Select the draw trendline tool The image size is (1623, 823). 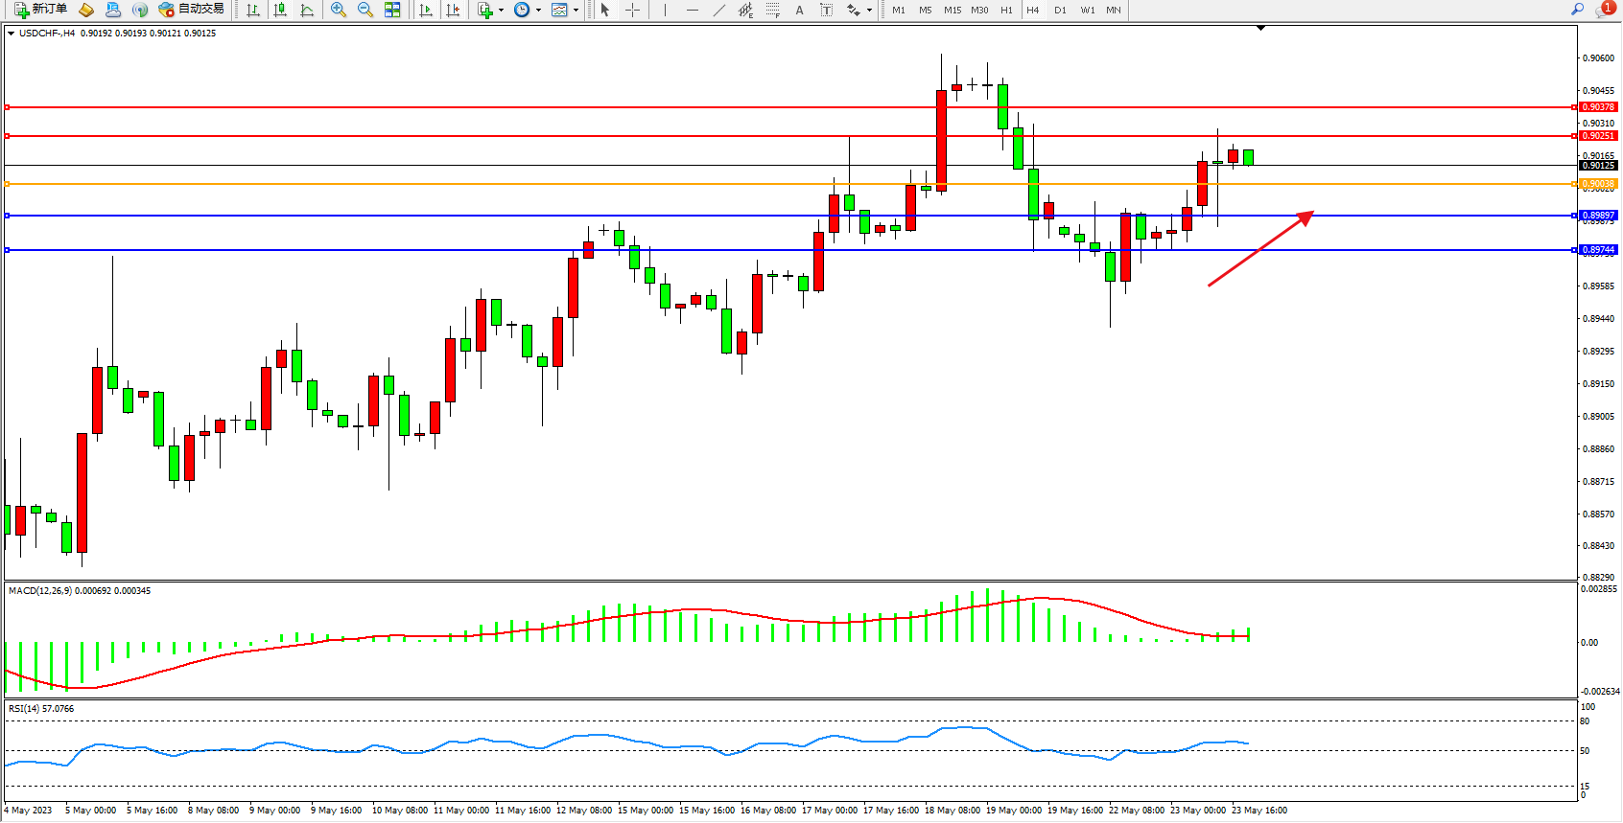(x=718, y=10)
